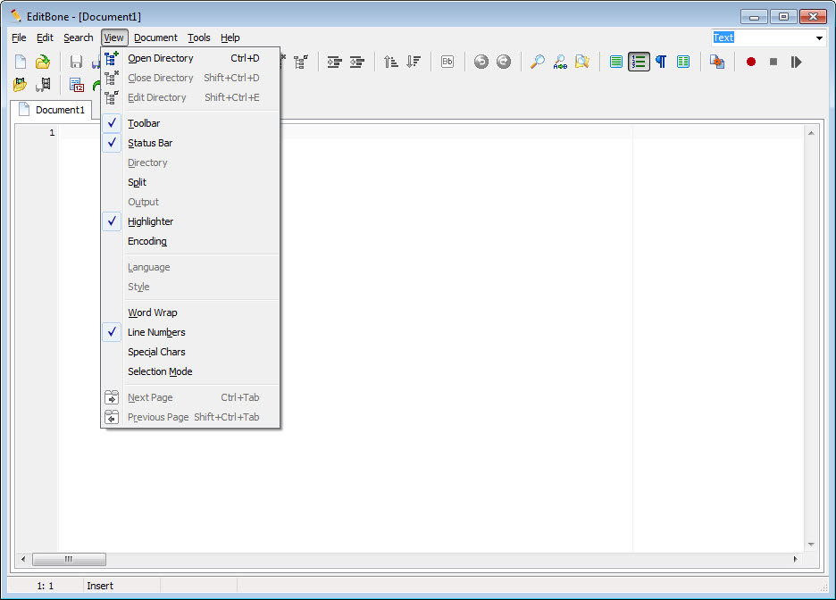Click the horizontal scrollbar left arrow
Screen dimensions: 836x600
click(x=23, y=559)
